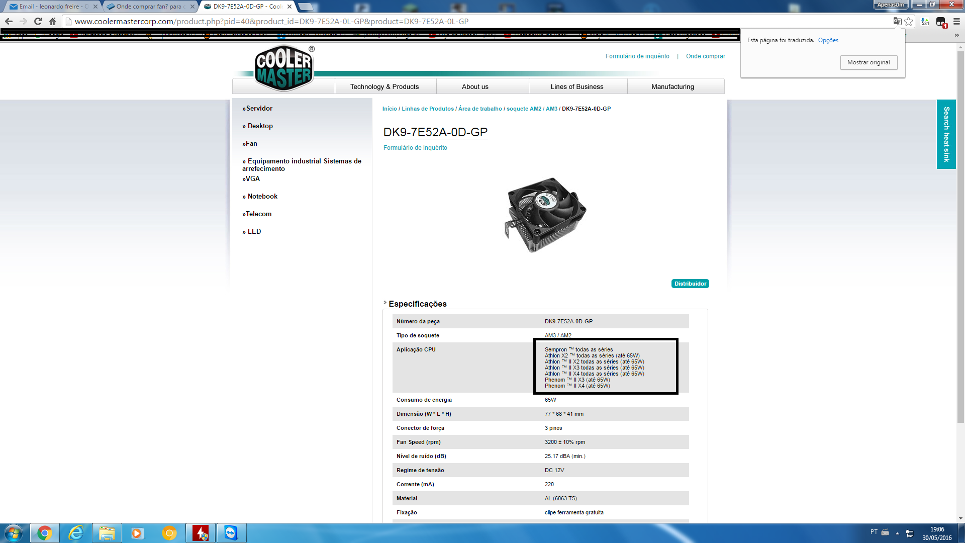Click Formulário de inquérito under the product title
Viewport: 965px width, 543px height.
tap(415, 148)
